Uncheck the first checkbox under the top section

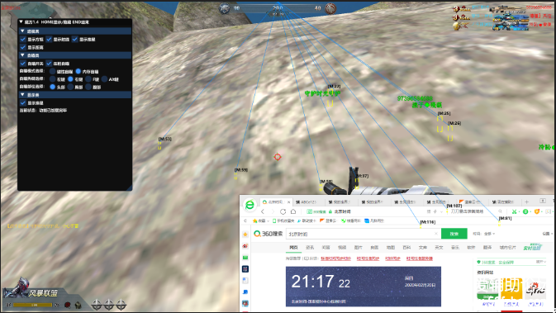pos(23,40)
